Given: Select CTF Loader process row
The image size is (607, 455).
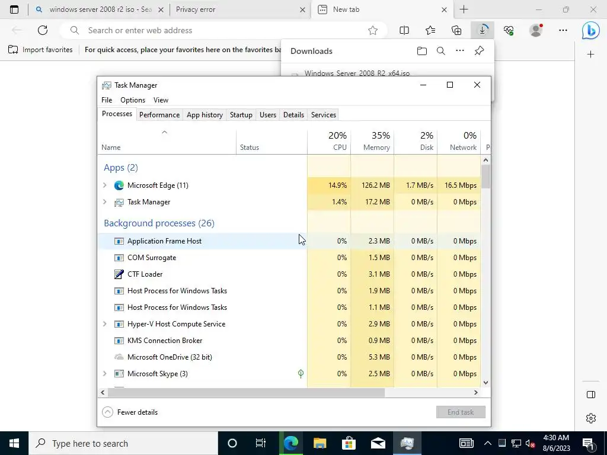Looking at the screenshot, I should tap(289, 274).
